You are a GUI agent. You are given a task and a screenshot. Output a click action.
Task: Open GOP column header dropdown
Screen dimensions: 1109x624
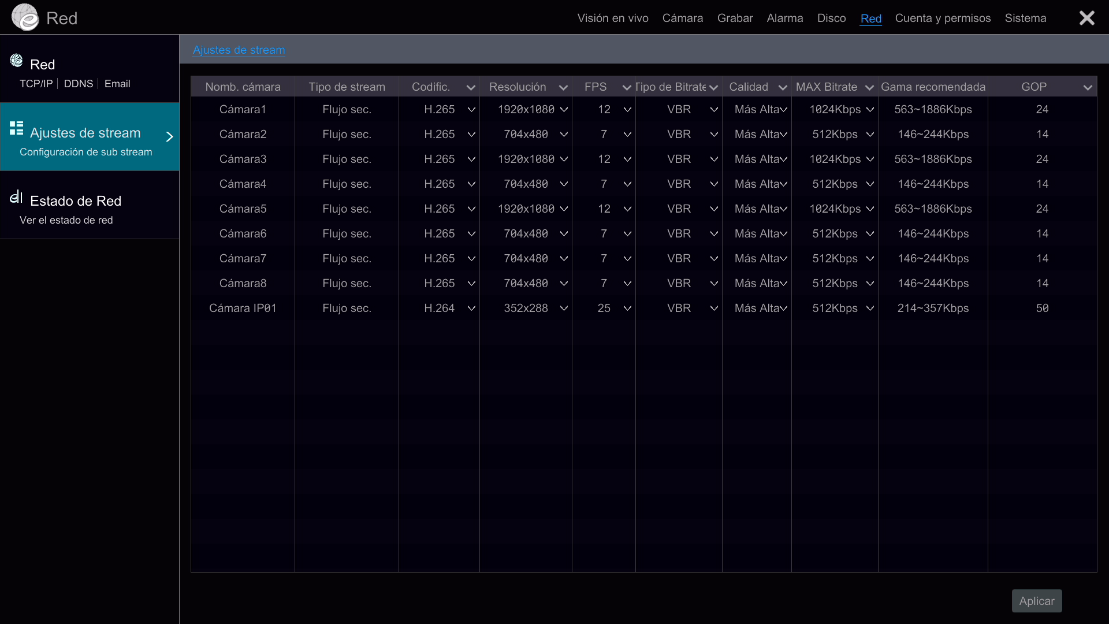1088,87
